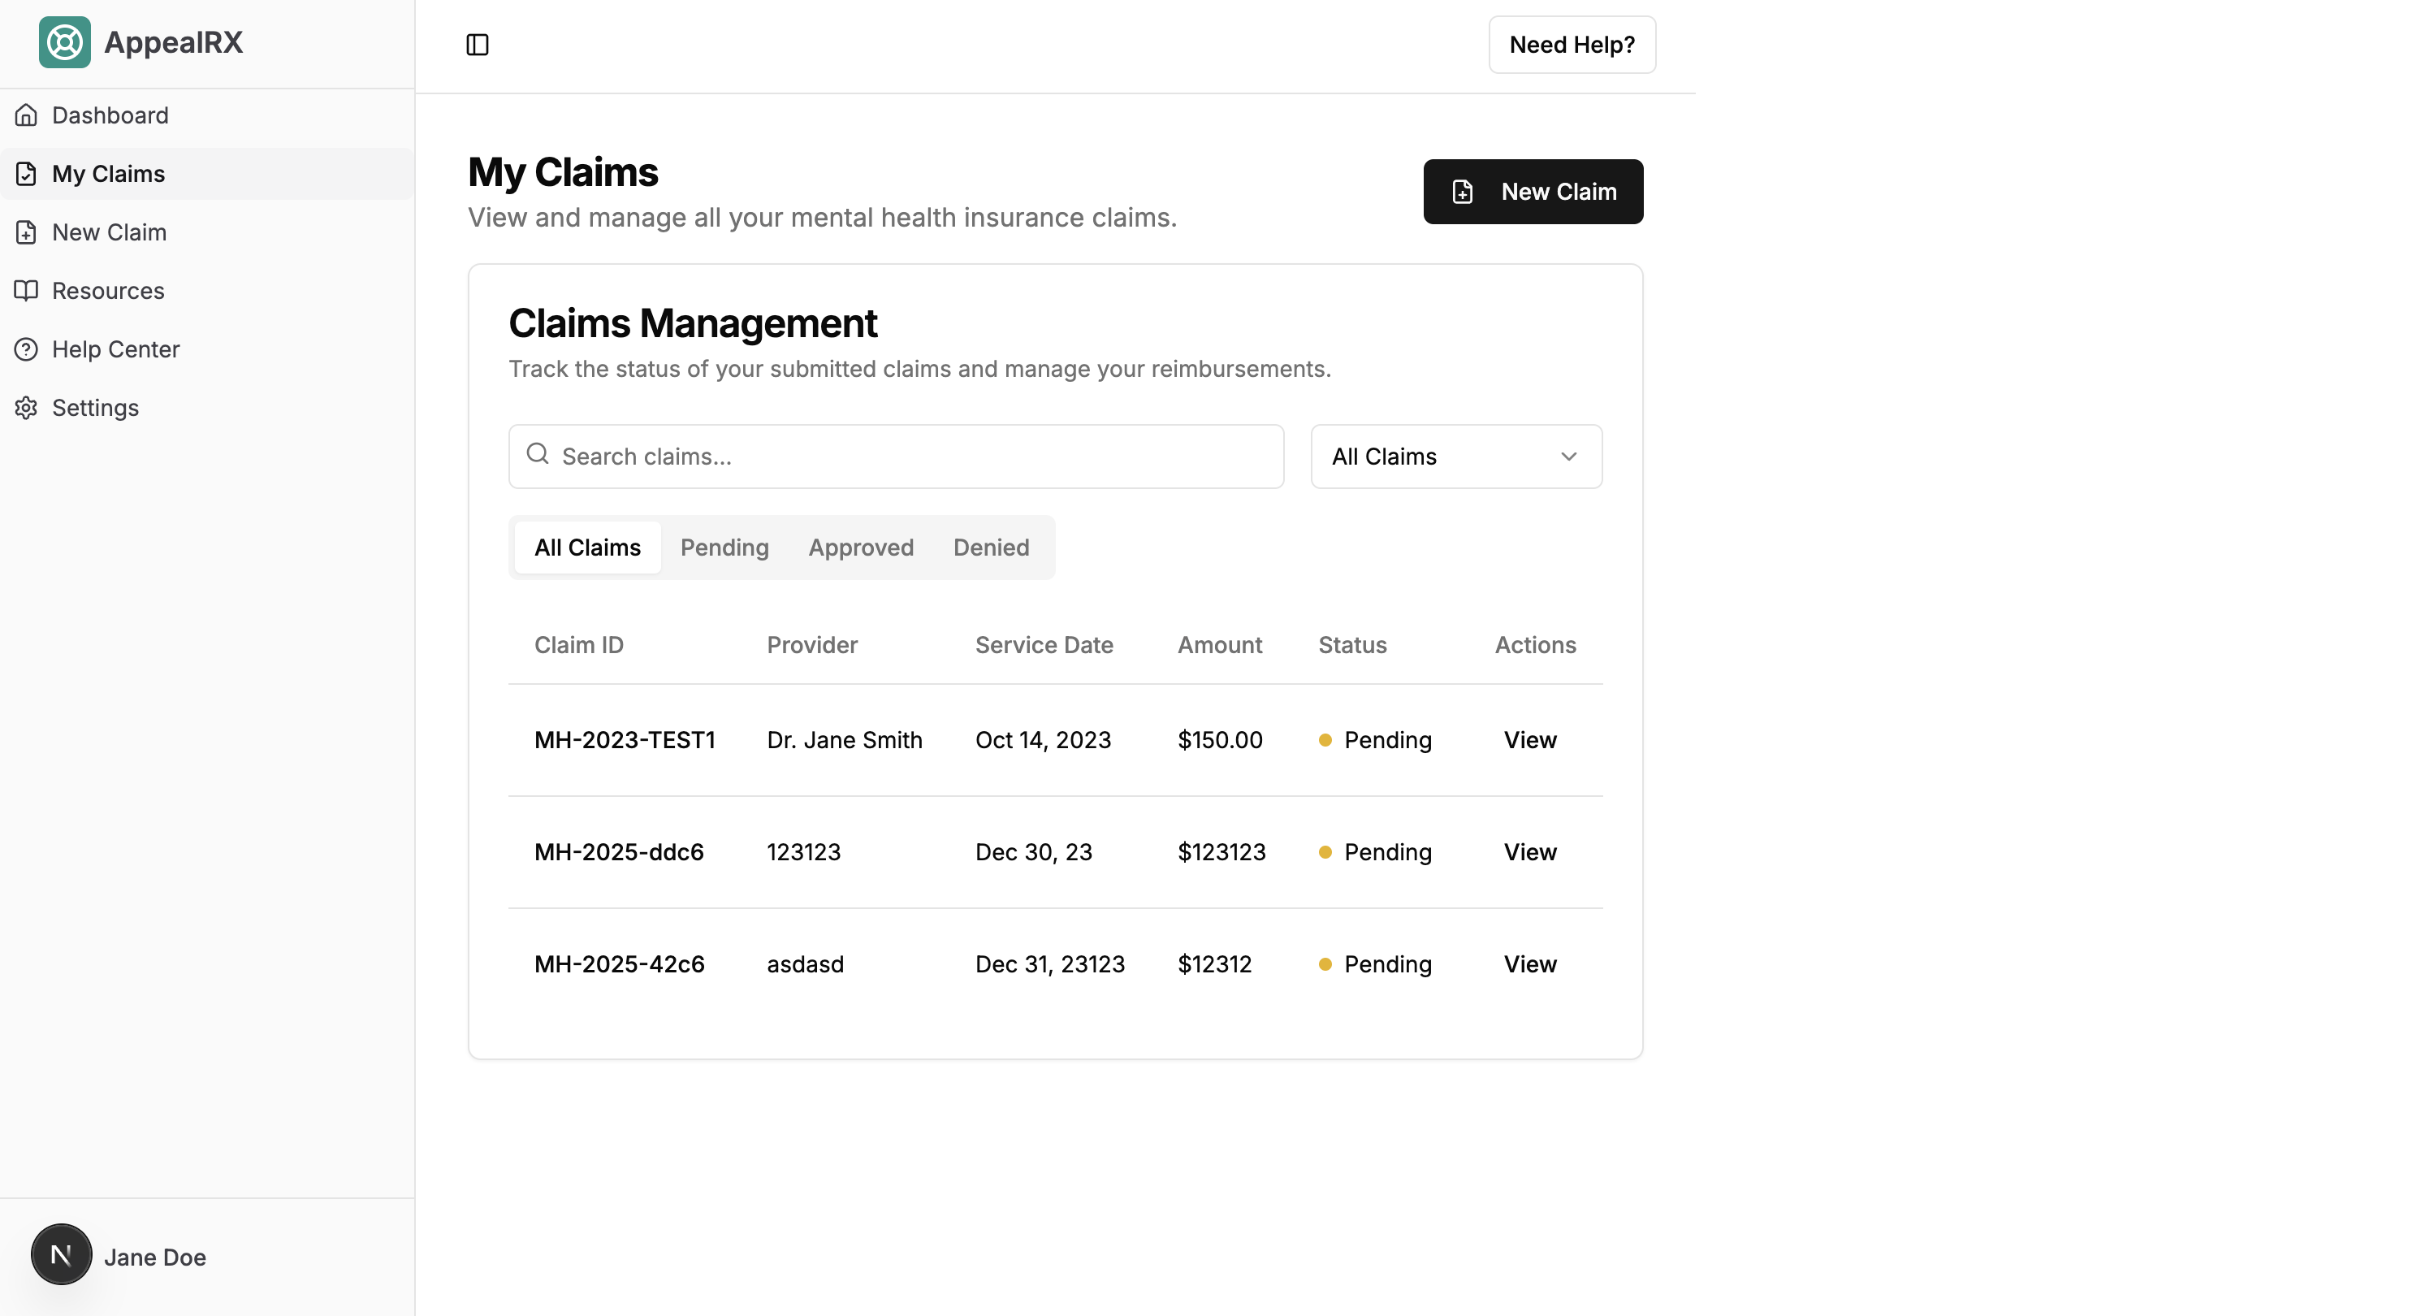Click the My Claims sidebar document icon

[27, 174]
